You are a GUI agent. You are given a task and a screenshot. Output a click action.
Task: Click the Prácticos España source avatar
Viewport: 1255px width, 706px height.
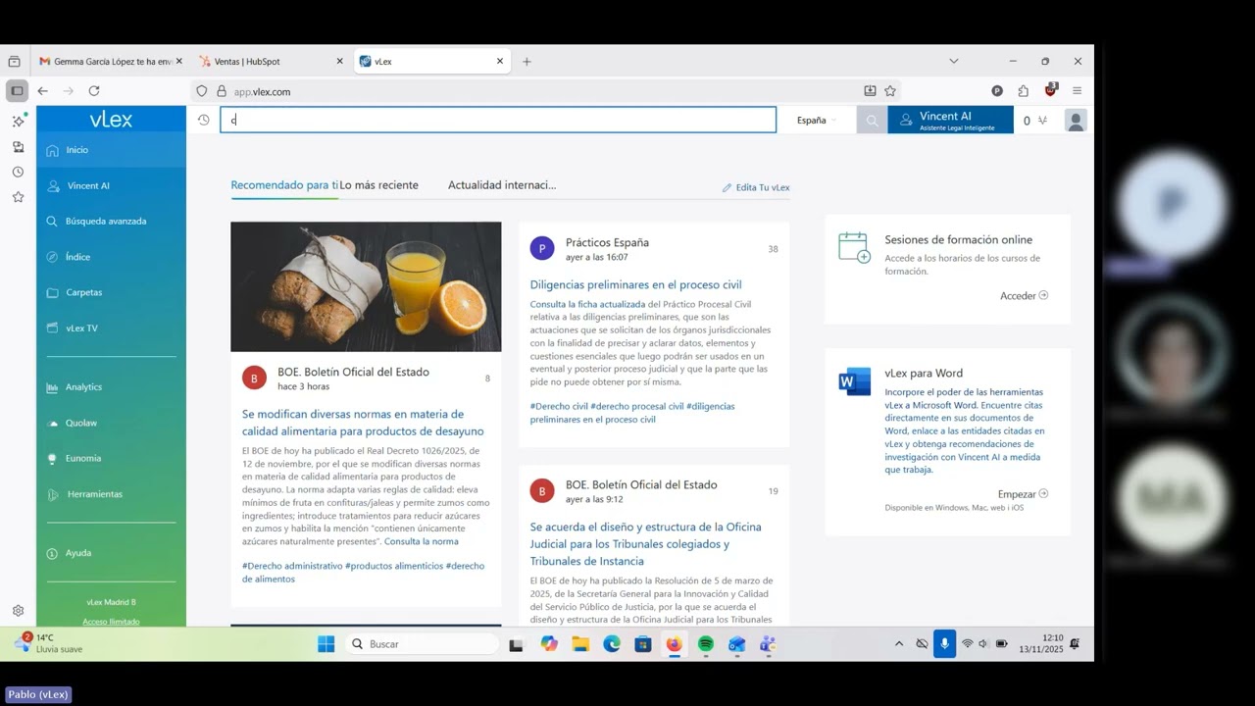542,248
